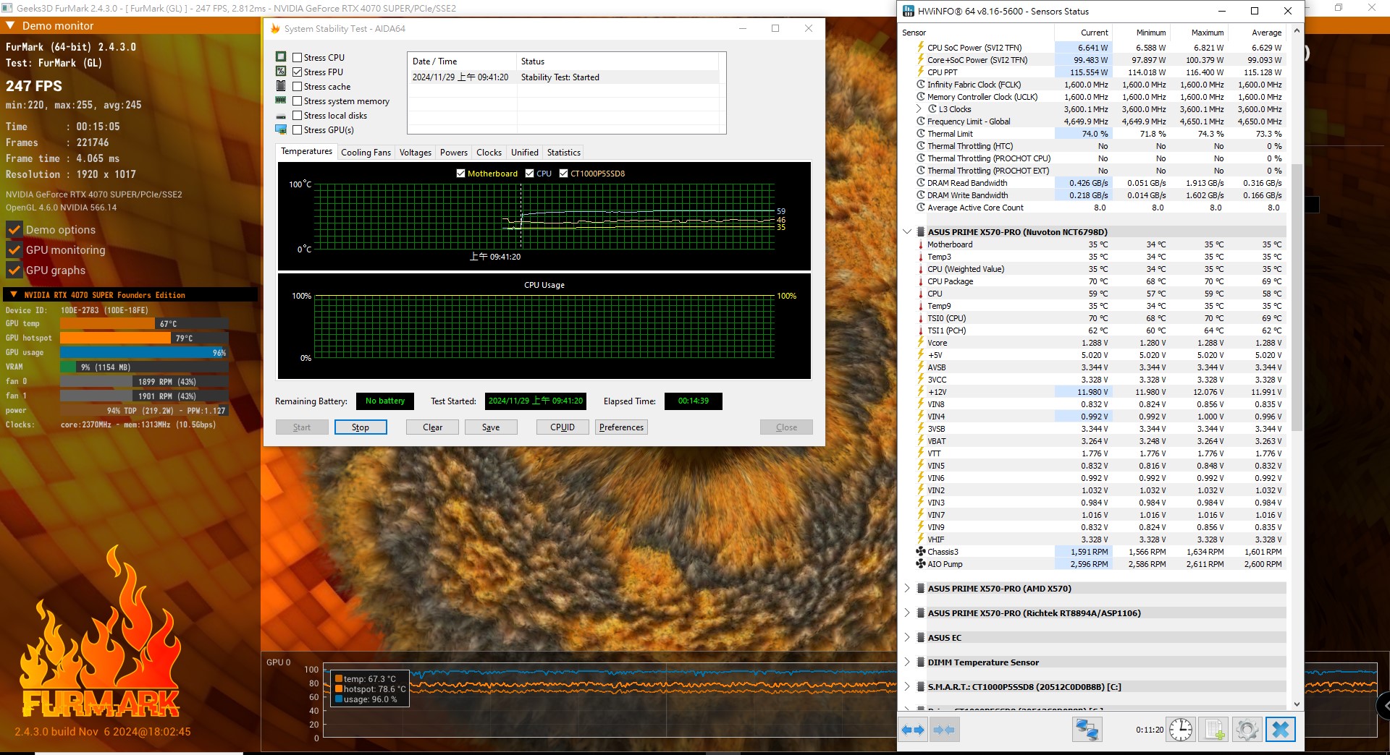Open HWiNFO remote network computers icon
This screenshot has height=755, width=1390.
pyautogui.click(x=1087, y=730)
